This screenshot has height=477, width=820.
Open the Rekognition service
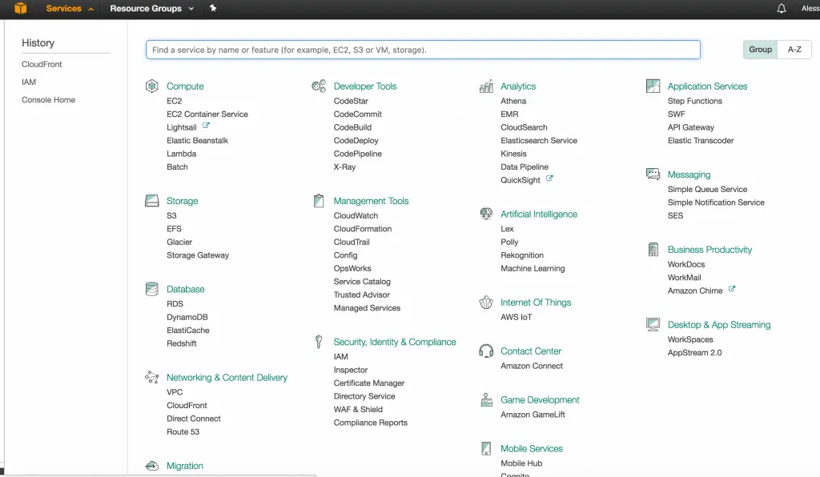522,255
